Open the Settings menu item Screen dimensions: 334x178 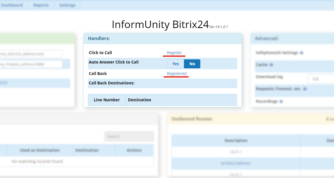click(x=67, y=5)
